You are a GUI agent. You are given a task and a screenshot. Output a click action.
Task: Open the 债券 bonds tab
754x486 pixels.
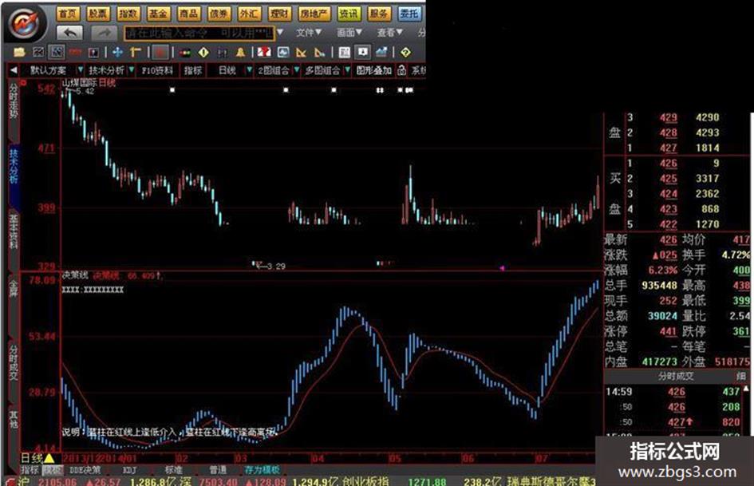tap(219, 14)
